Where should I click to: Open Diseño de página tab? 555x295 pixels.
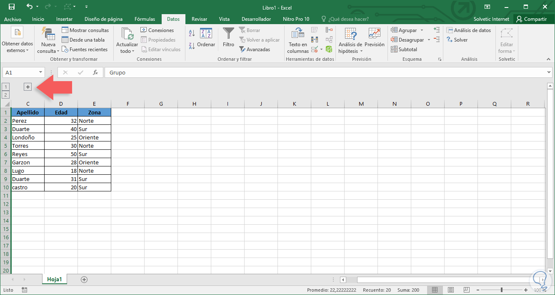click(x=103, y=19)
